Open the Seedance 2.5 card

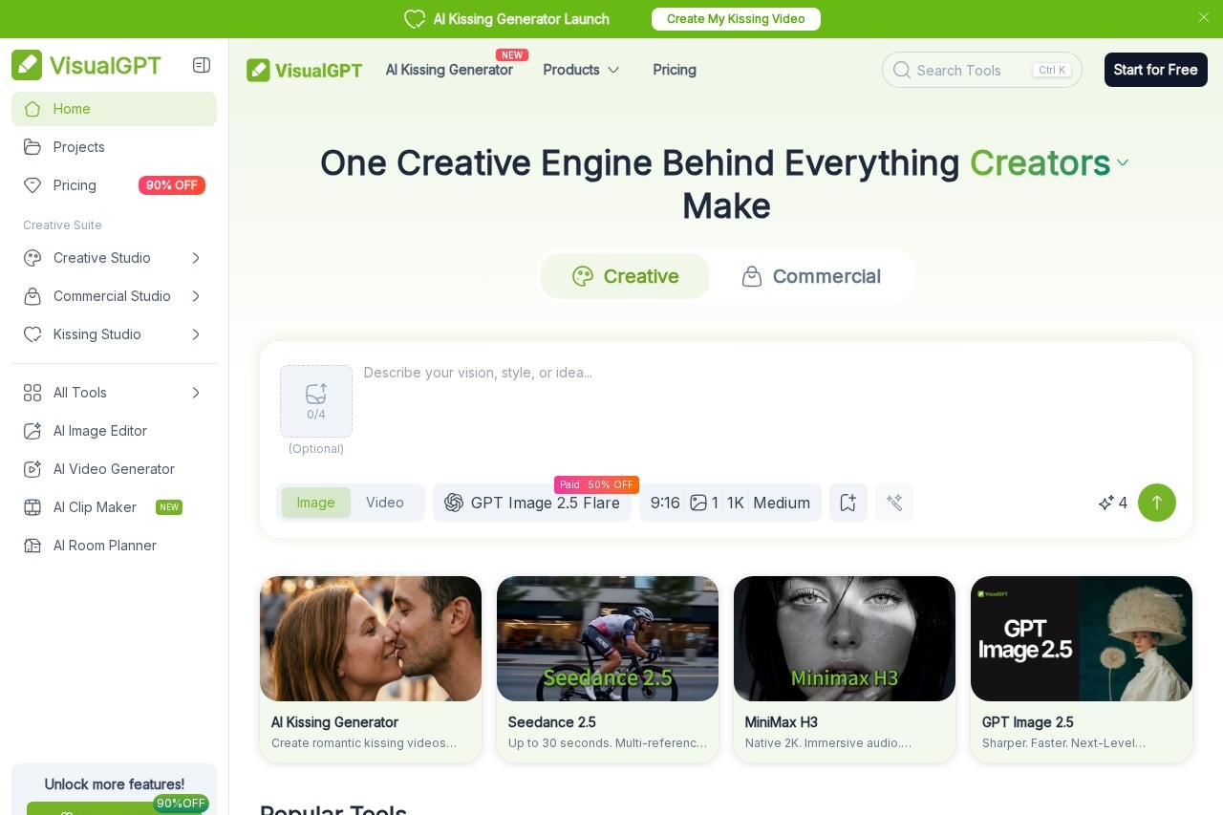[x=608, y=669]
